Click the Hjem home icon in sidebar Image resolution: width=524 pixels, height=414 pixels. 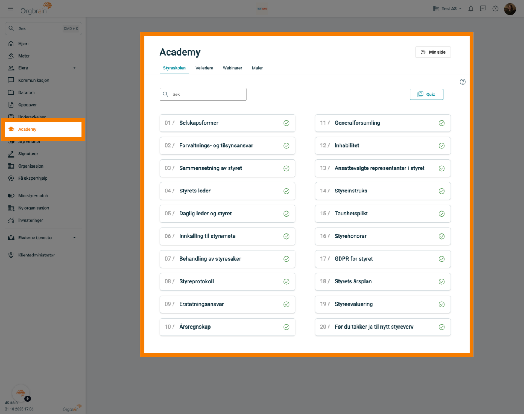tap(11, 44)
